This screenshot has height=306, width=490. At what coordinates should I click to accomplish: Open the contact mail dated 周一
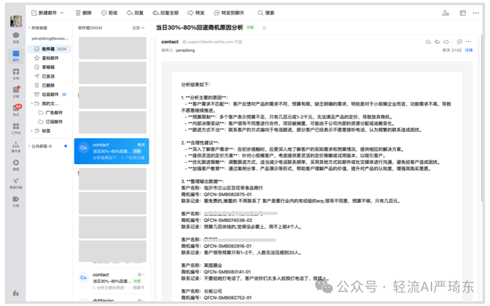click(111, 281)
